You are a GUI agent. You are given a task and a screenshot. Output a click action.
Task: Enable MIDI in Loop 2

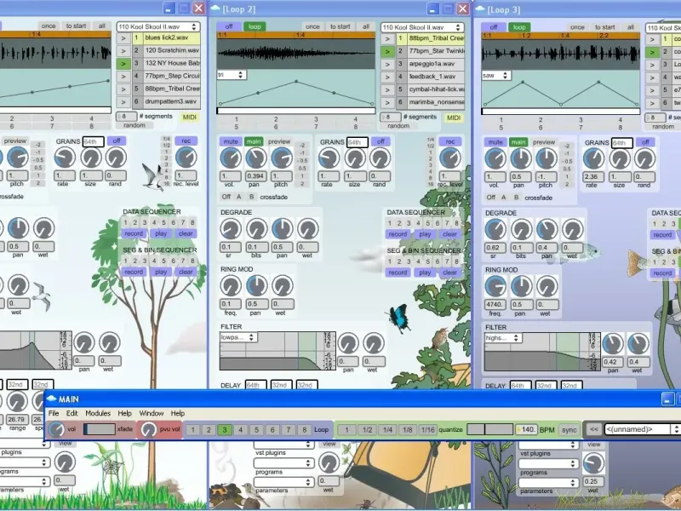[454, 118]
